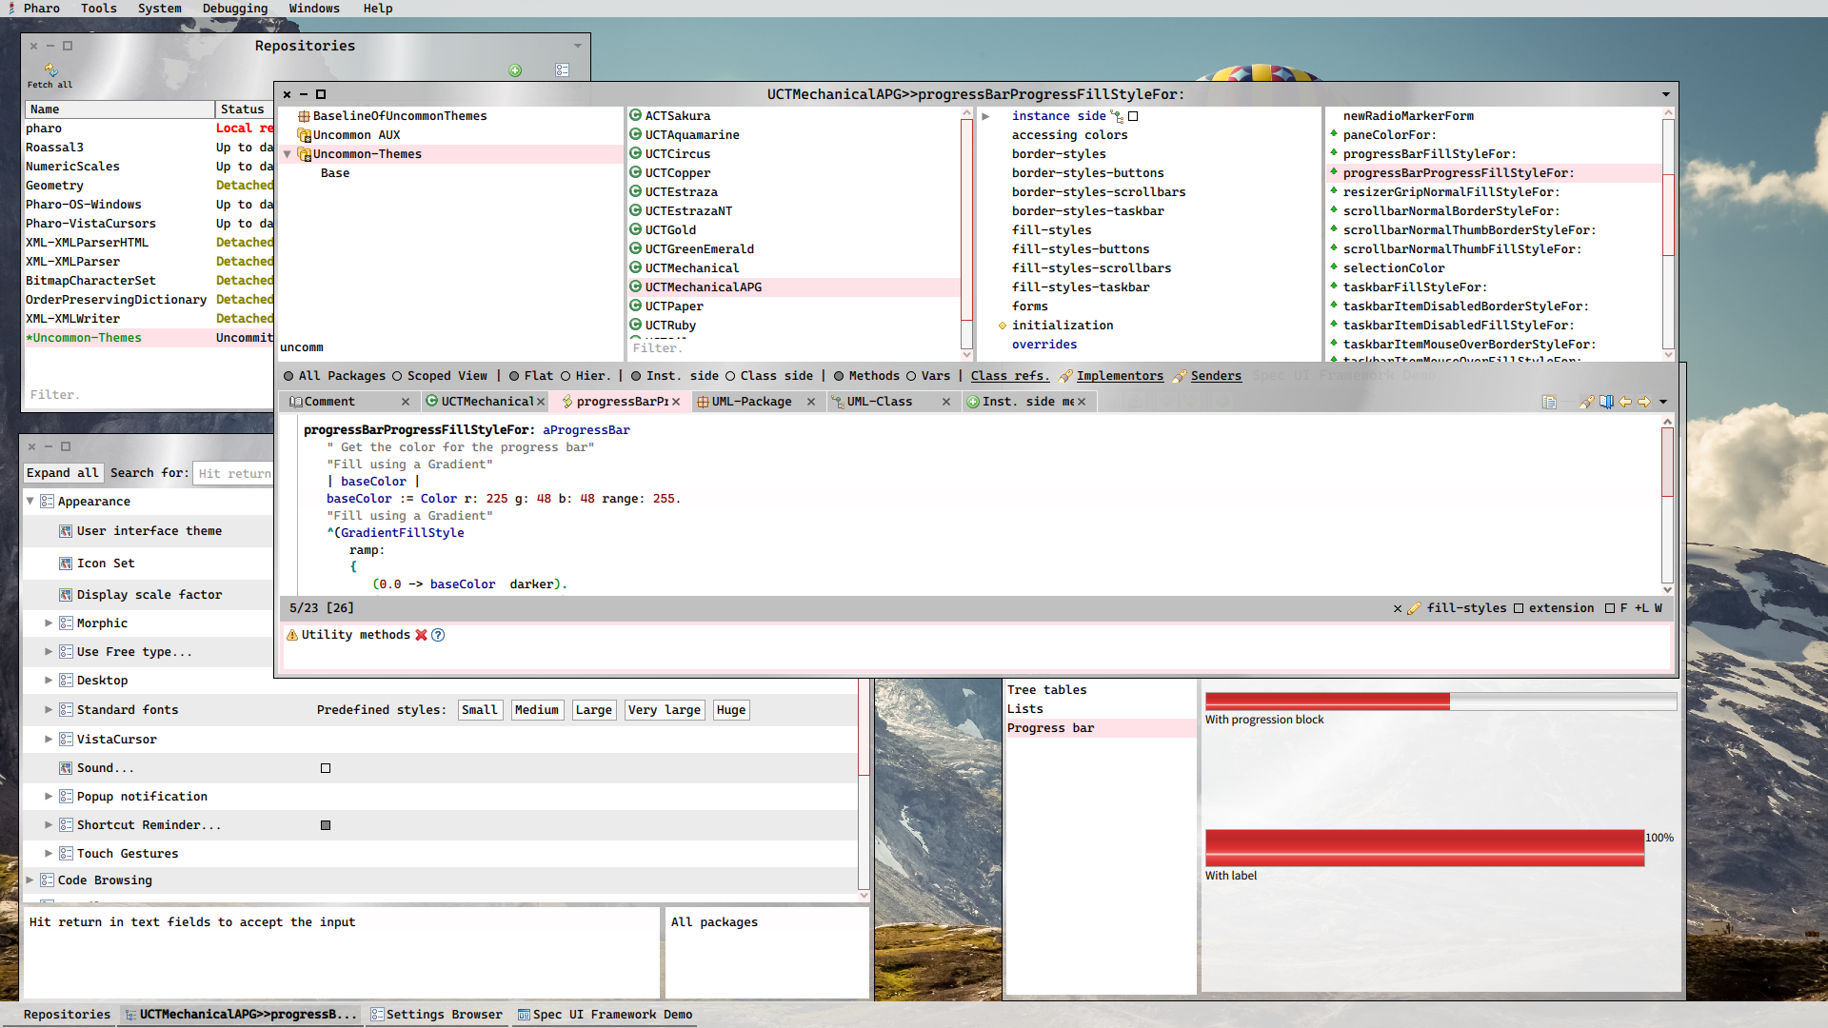Image resolution: width=1828 pixels, height=1028 pixels.
Task: Click the Implementors search icon
Action: [x=1065, y=376]
